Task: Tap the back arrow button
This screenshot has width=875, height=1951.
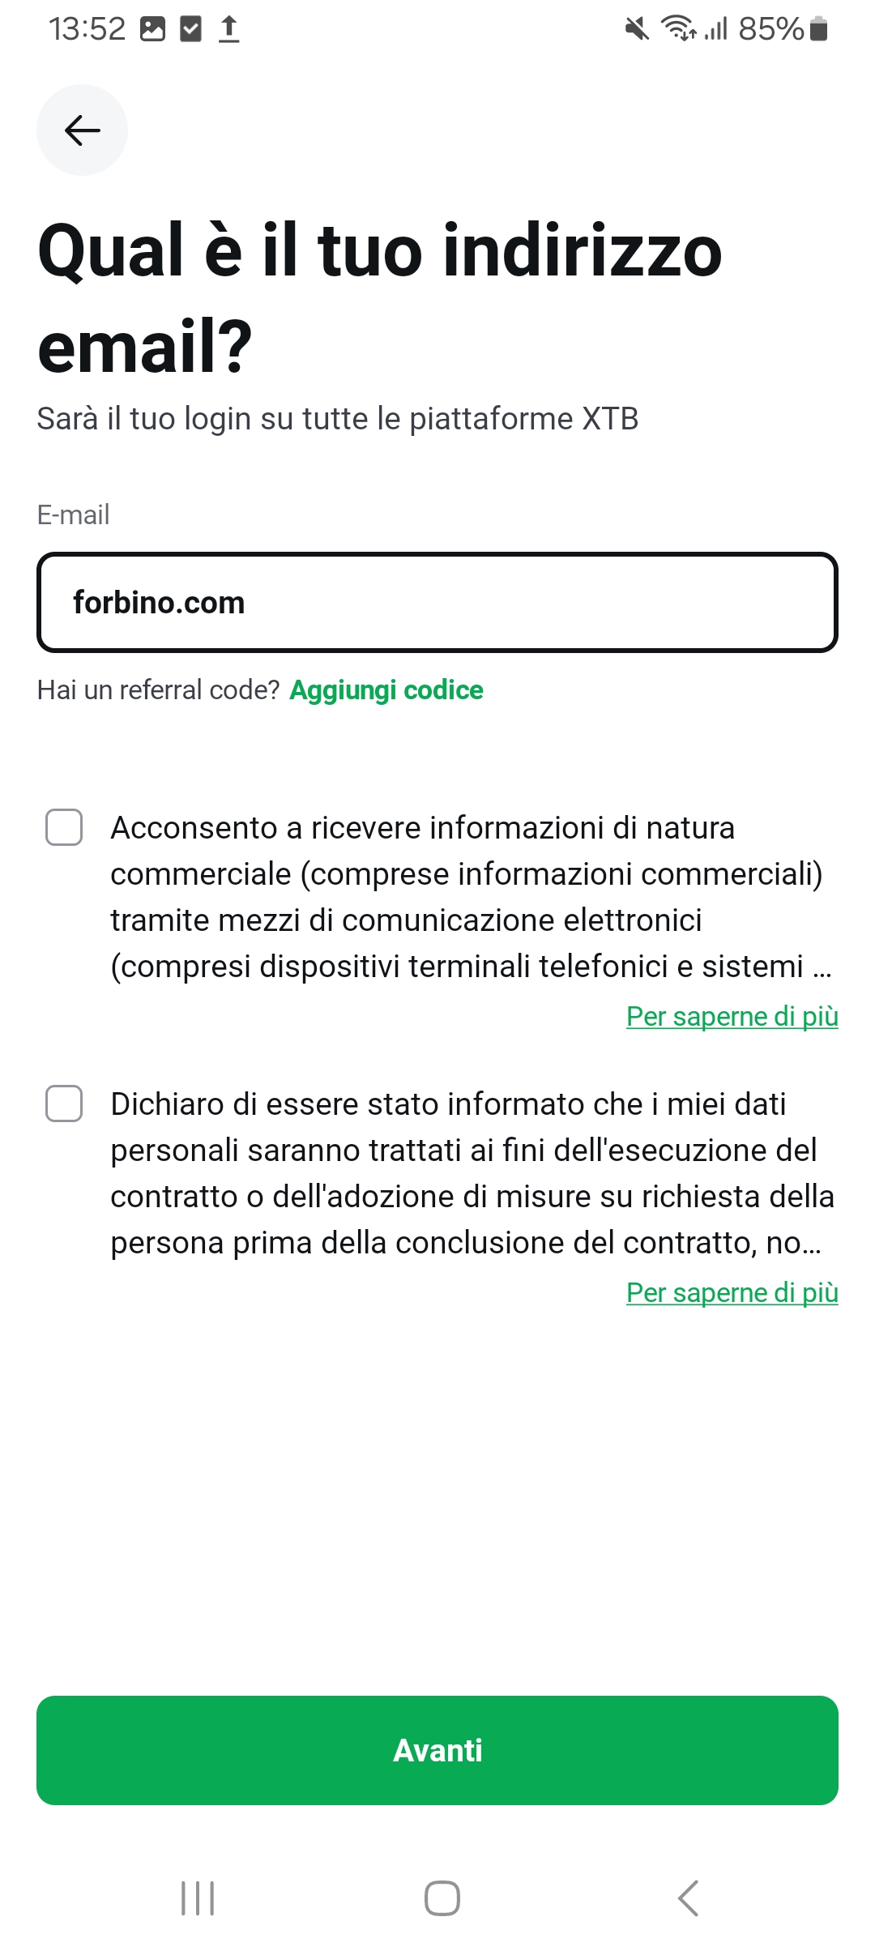Action: pos(82,130)
